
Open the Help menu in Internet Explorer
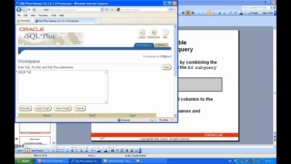(61, 15)
